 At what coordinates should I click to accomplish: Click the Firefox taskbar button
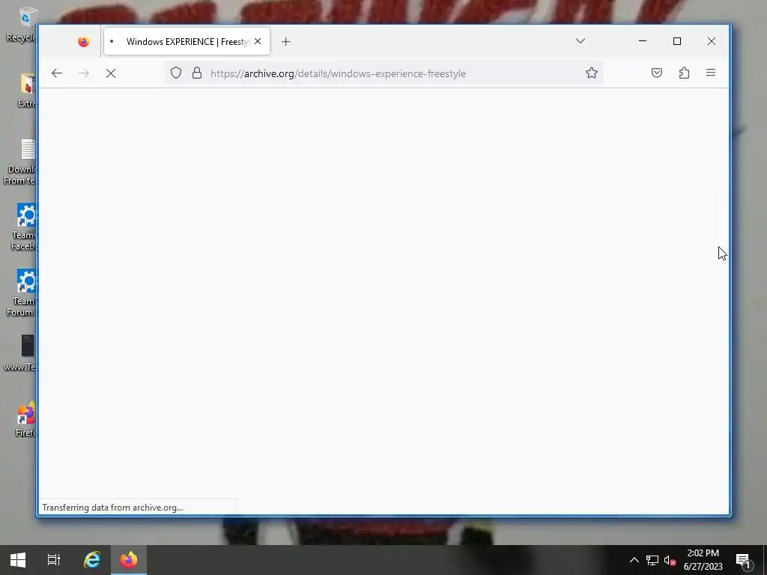point(129,560)
